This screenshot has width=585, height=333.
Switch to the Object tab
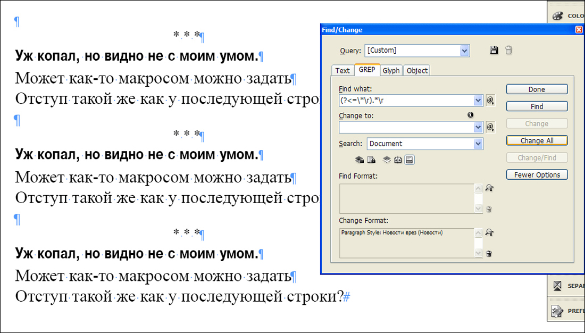coord(417,70)
